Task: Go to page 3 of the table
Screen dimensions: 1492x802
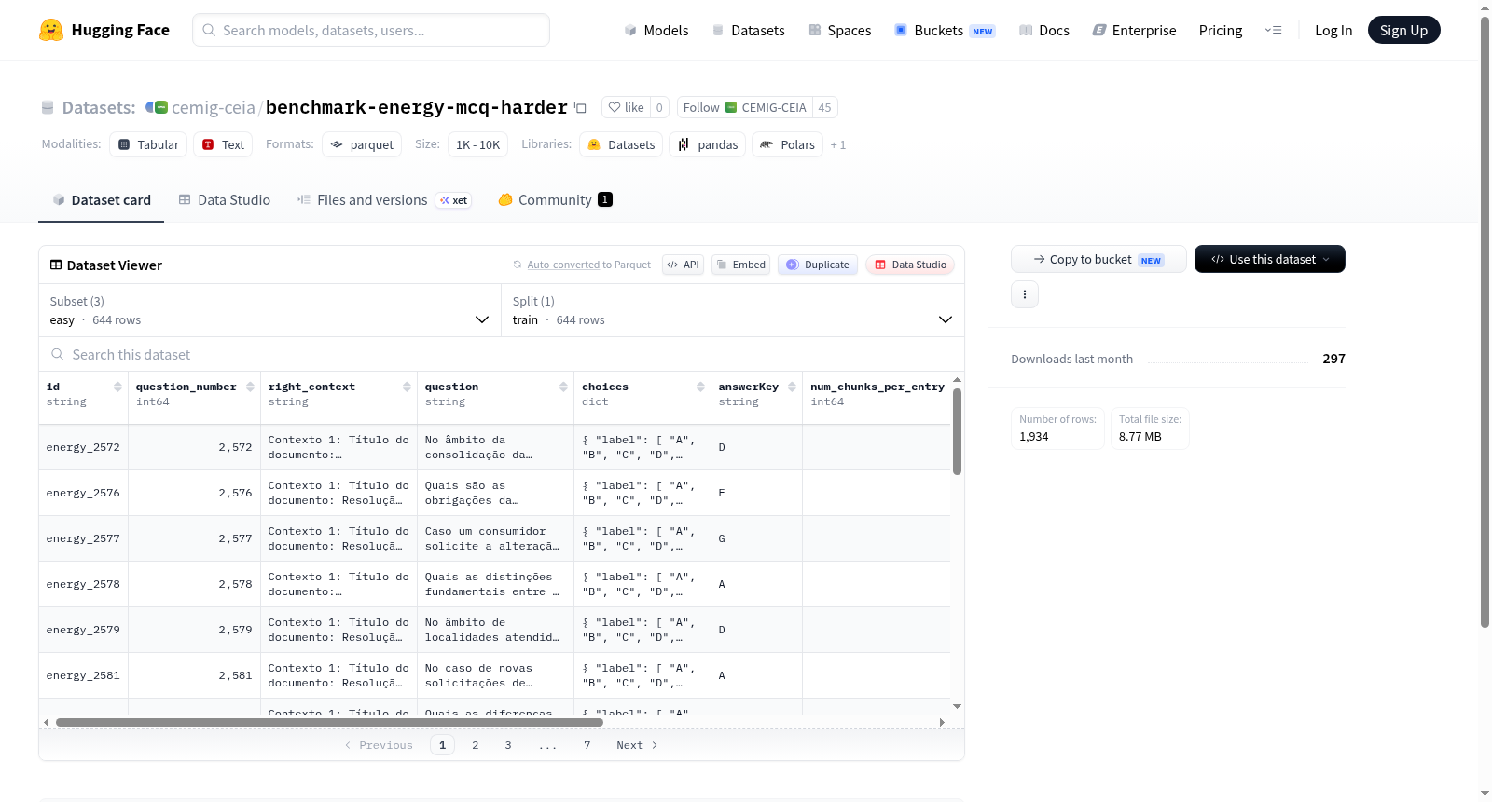Action: click(x=508, y=745)
